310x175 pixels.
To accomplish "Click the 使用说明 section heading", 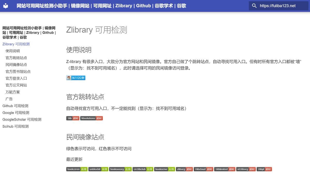I will [79, 50].
